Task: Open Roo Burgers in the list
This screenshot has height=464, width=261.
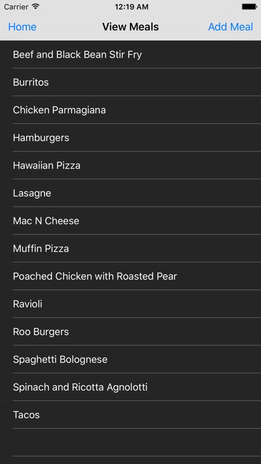Action: [130, 332]
